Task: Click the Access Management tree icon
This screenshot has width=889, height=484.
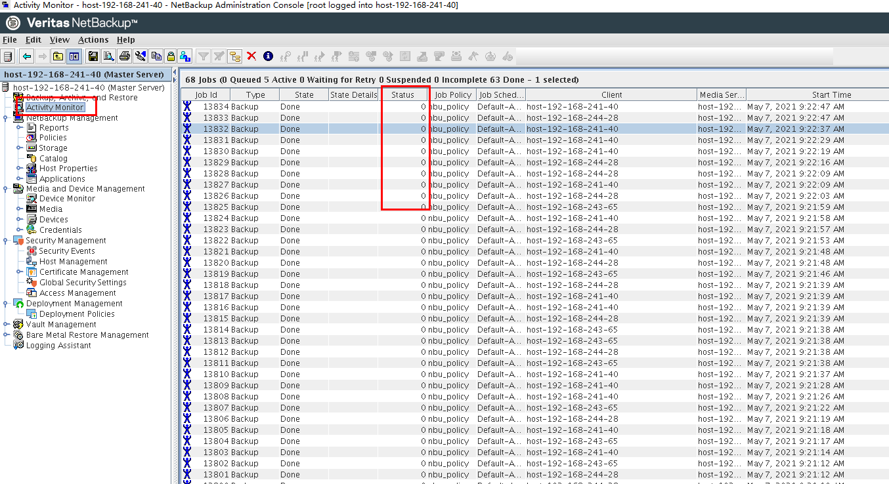Action: (x=32, y=293)
